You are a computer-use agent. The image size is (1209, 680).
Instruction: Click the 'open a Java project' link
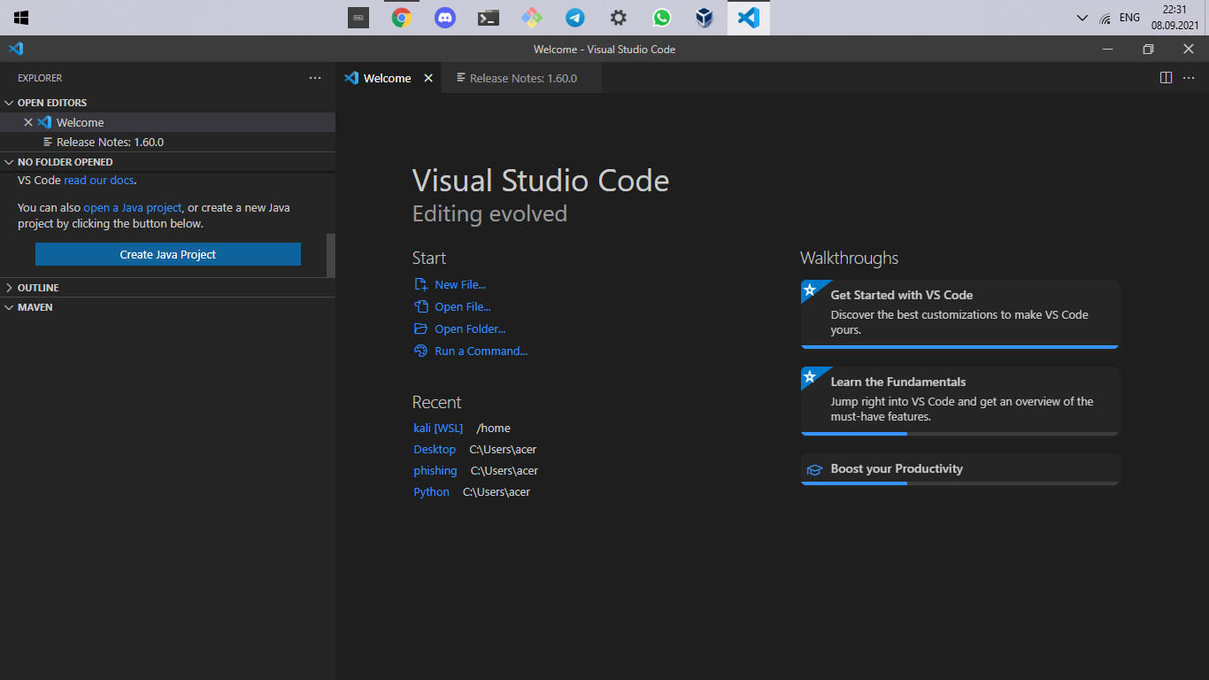click(x=133, y=208)
